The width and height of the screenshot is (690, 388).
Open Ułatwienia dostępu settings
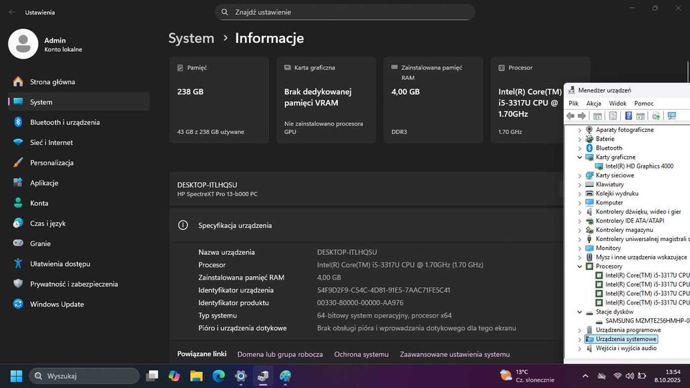point(79,264)
